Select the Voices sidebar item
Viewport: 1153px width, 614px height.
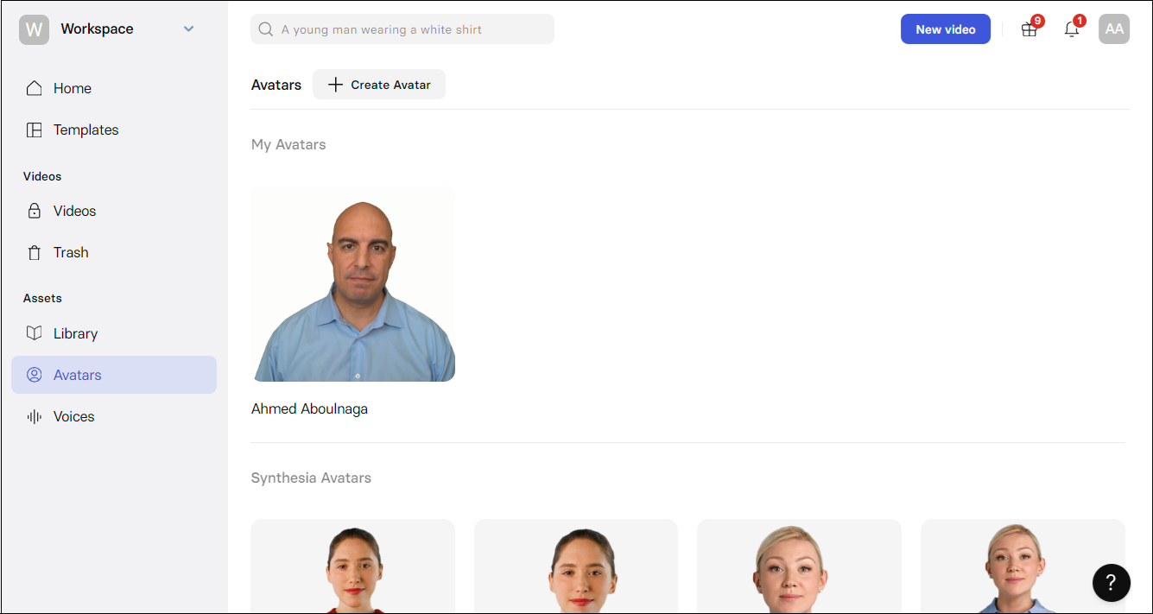[73, 416]
